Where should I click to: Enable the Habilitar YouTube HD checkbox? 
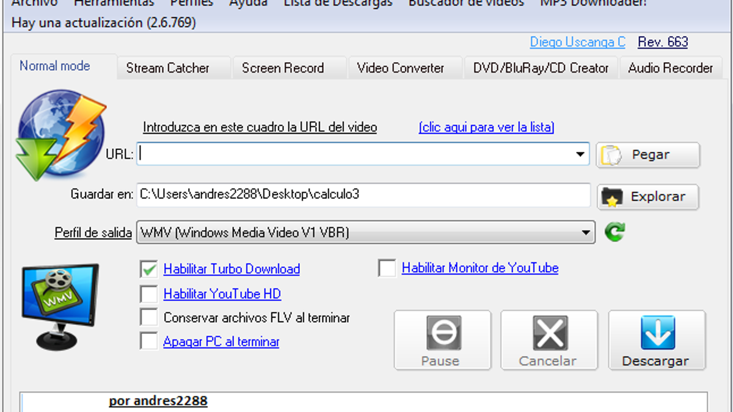click(149, 294)
